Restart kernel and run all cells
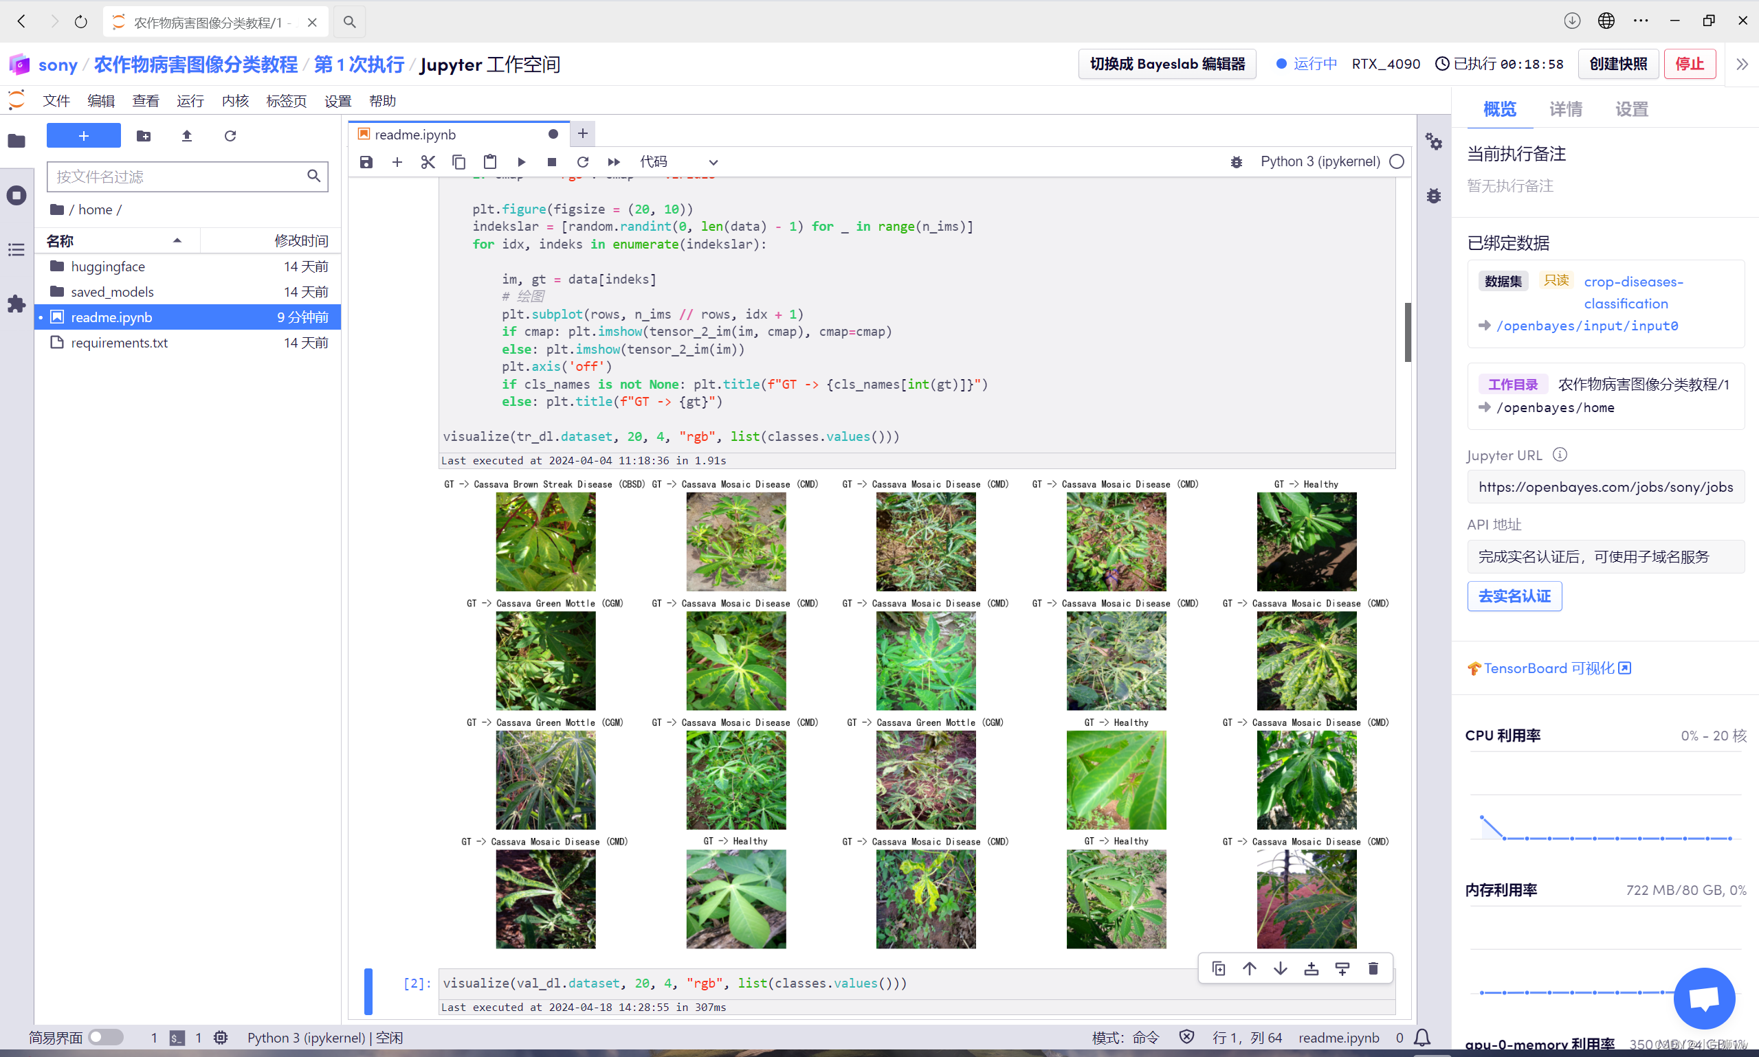The height and width of the screenshot is (1057, 1759). pos(613,161)
